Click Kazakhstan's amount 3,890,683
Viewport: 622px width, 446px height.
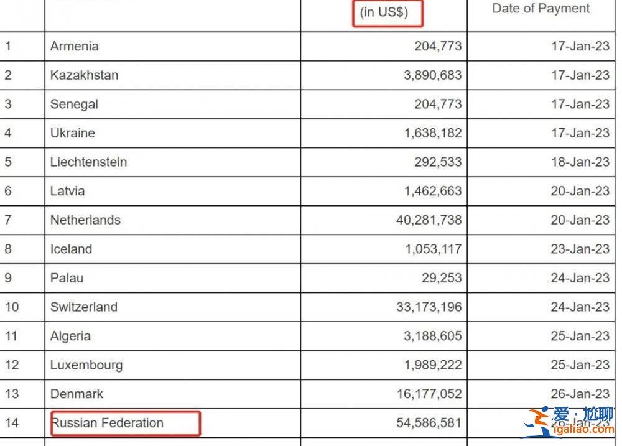(432, 75)
